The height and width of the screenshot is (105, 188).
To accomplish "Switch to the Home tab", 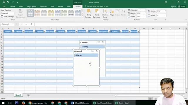I will point(13,6).
